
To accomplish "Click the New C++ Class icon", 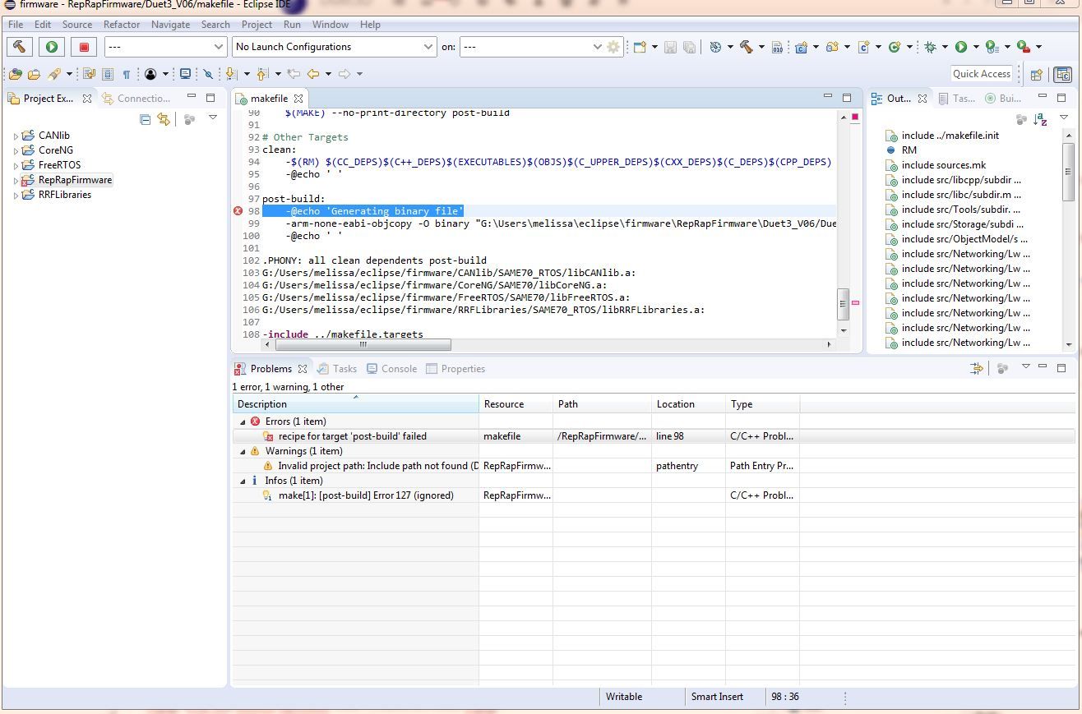I will (895, 47).
